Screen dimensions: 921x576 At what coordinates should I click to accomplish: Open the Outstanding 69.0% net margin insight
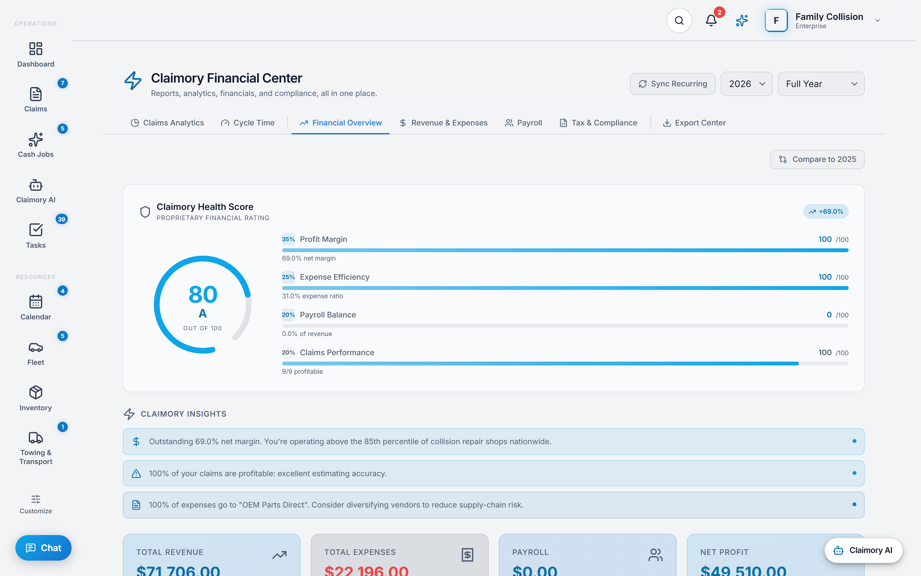pos(493,442)
